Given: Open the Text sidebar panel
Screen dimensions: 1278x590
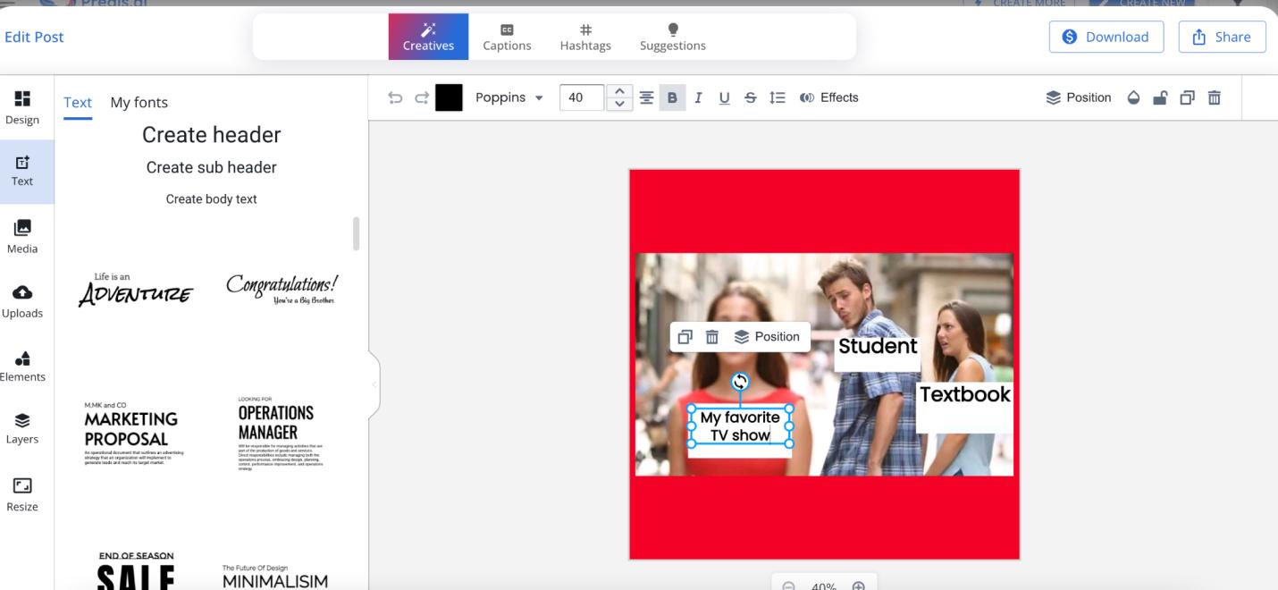Looking at the screenshot, I should [x=22, y=171].
